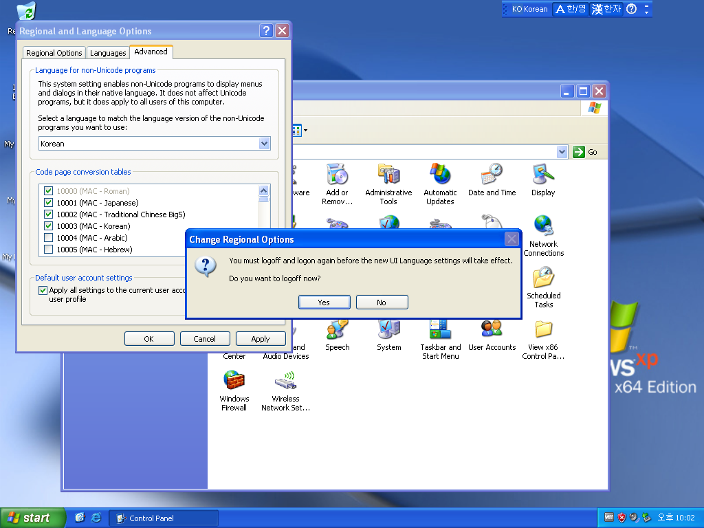Toggle Apply all settings to current user checkbox
This screenshot has height=528, width=704.
[43, 290]
